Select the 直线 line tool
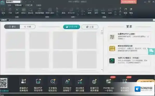The height and width of the screenshot is (96, 155). [x=63, y=11]
